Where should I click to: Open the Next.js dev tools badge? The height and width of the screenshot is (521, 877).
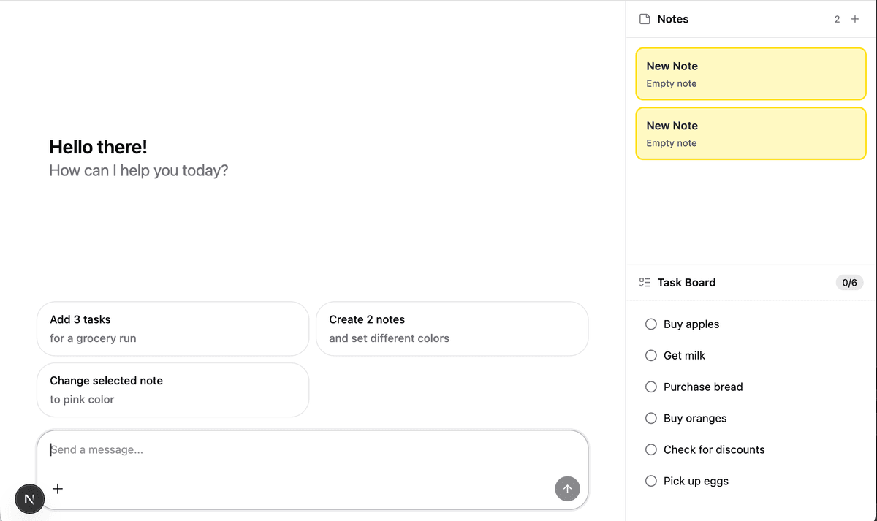point(29,499)
